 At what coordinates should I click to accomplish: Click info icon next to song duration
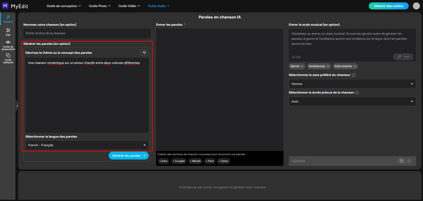coord(357,93)
